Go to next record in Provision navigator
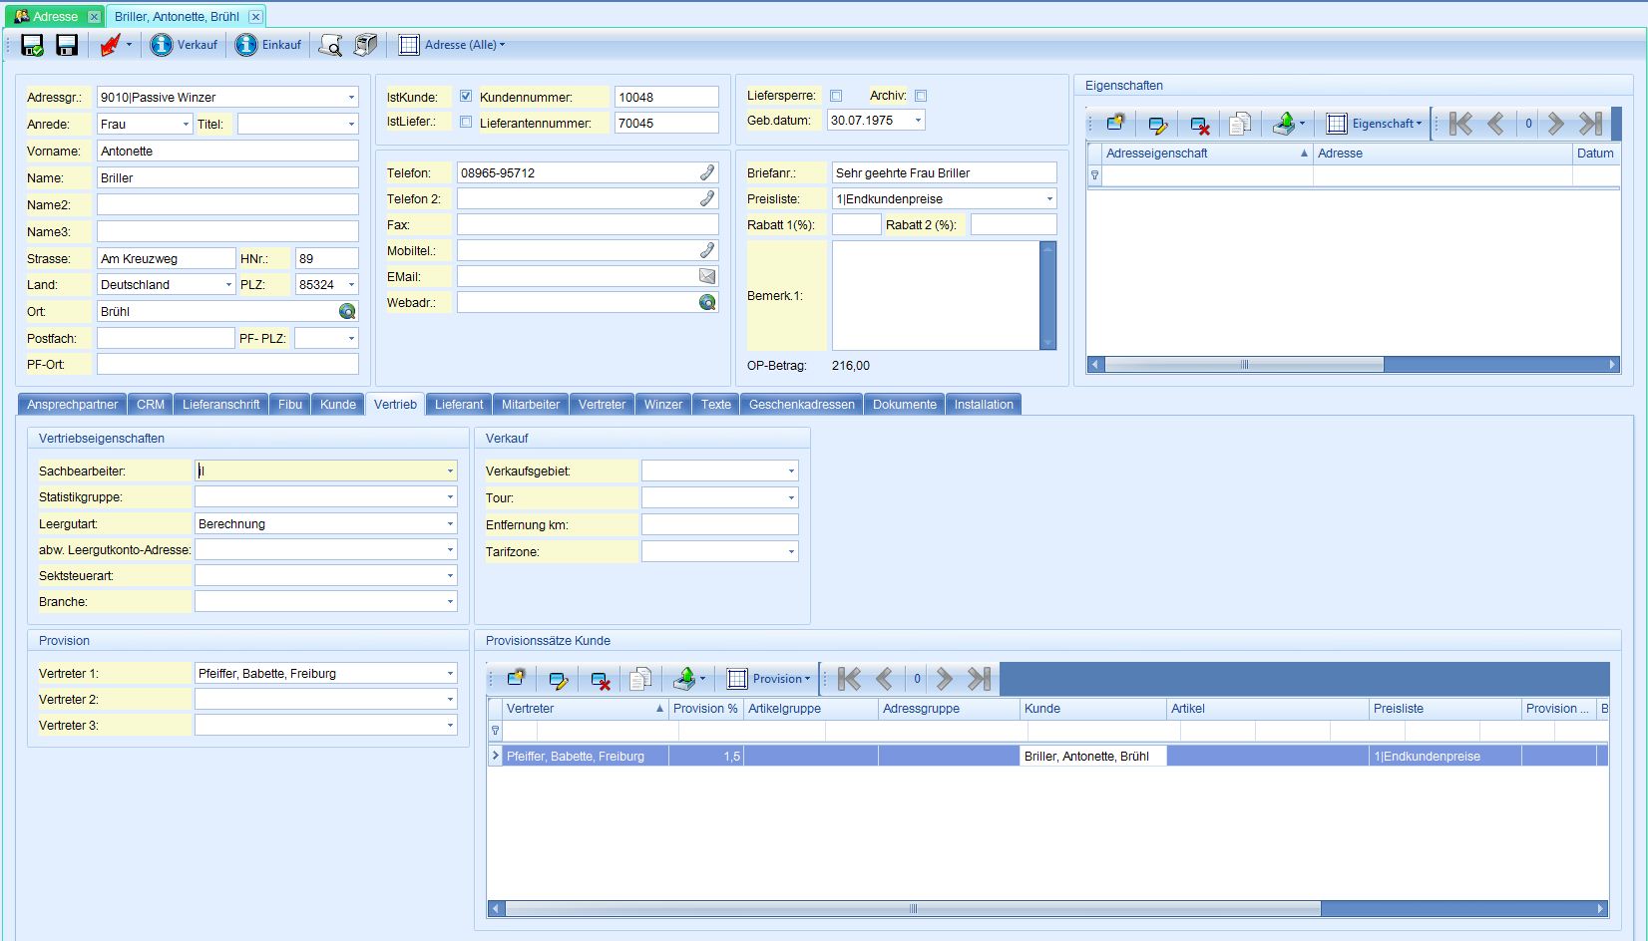Viewport: 1648px width, 941px height. tap(944, 679)
